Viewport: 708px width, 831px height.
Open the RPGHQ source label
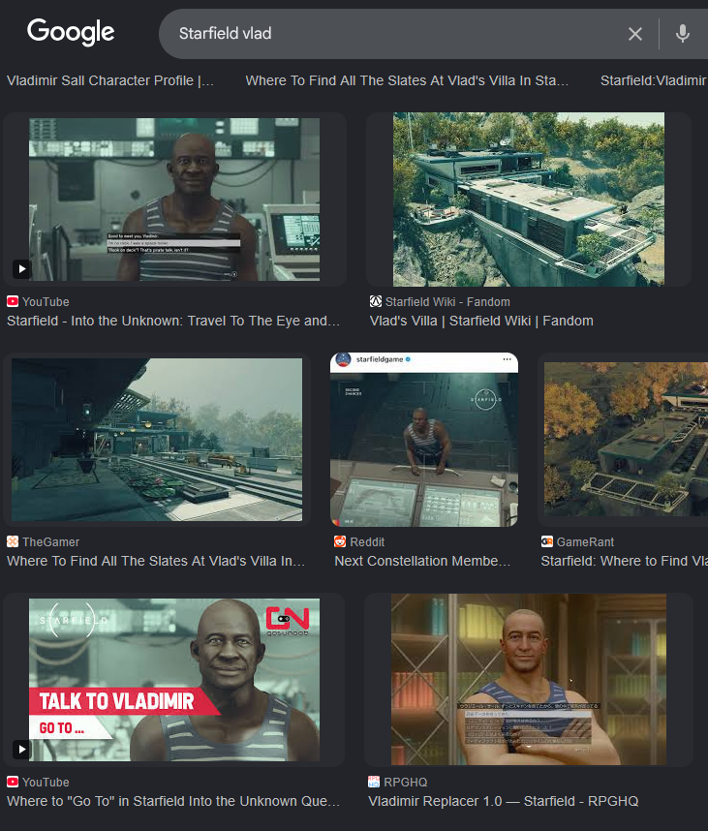[406, 782]
